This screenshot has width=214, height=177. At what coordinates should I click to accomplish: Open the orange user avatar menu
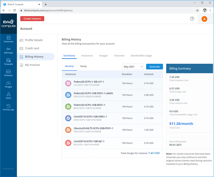click(204, 19)
